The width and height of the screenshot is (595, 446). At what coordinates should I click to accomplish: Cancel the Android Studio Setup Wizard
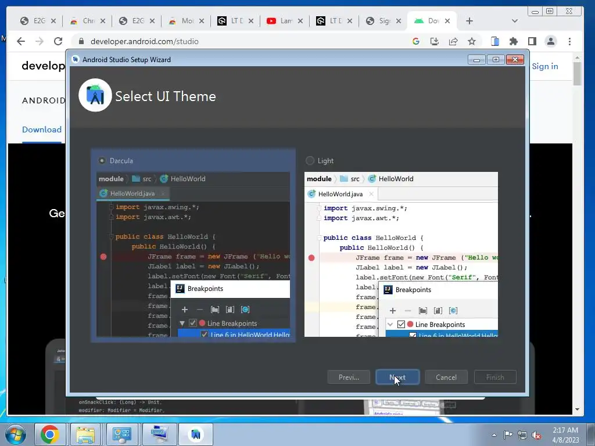446,377
